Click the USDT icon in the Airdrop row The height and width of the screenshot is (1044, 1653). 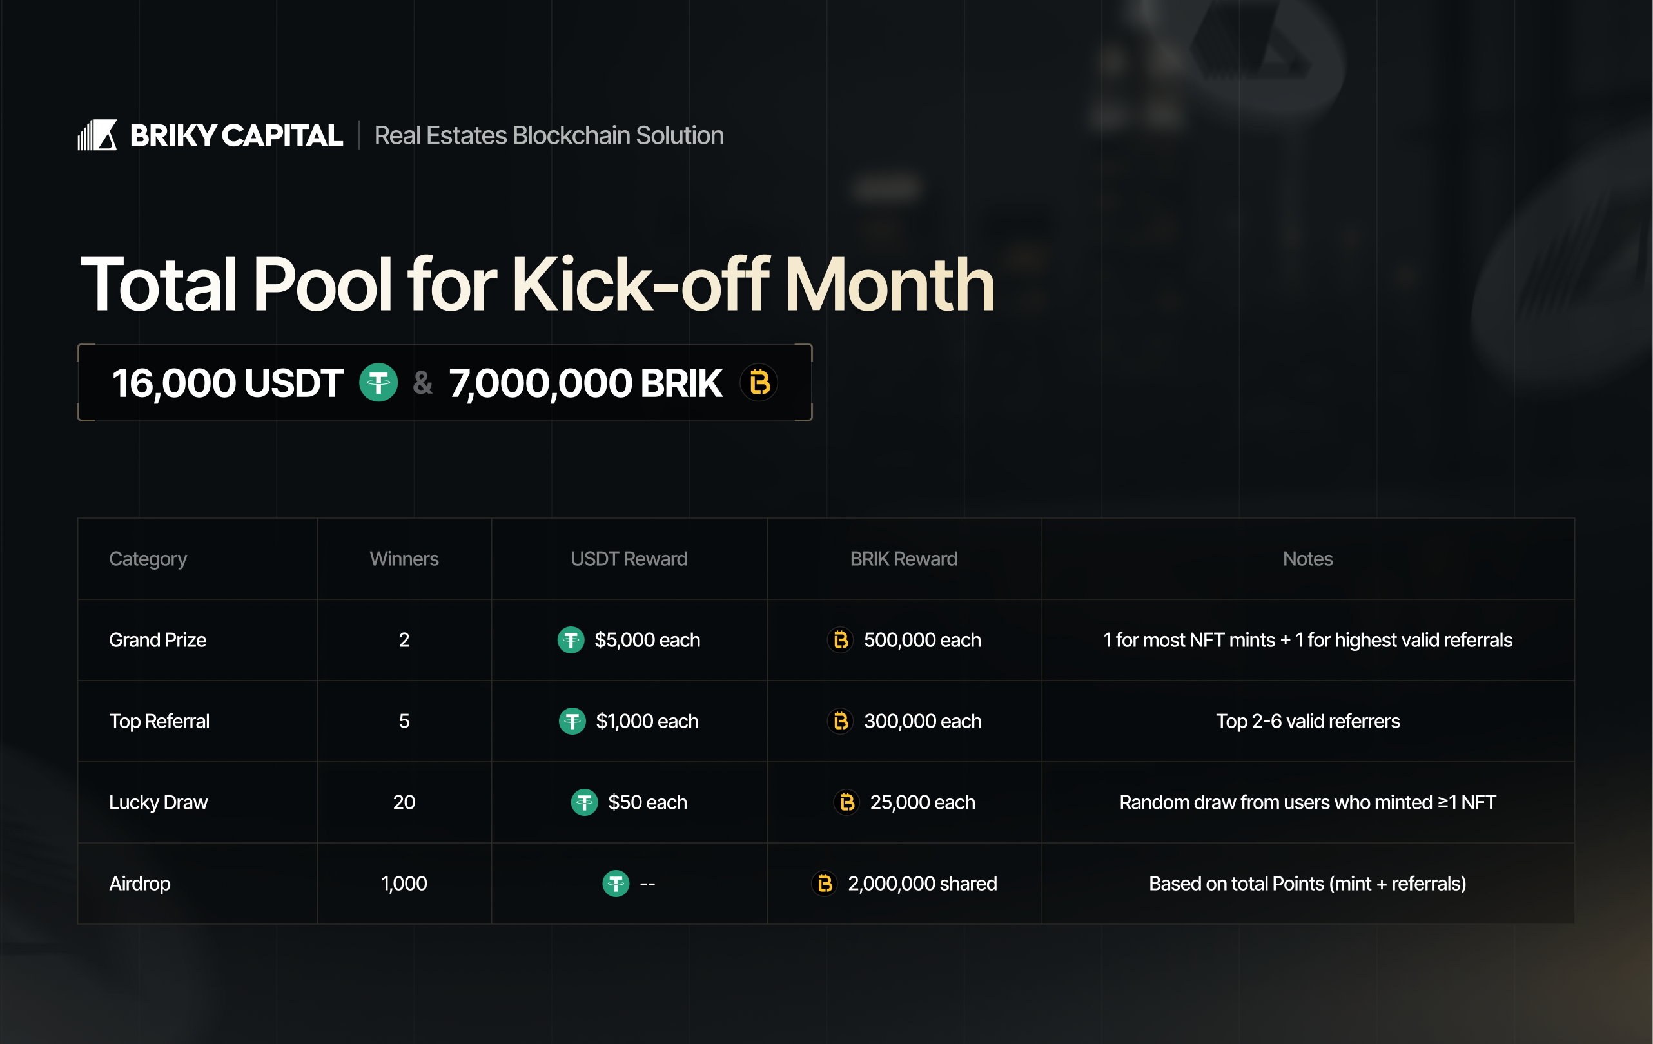tap(616, 884)
